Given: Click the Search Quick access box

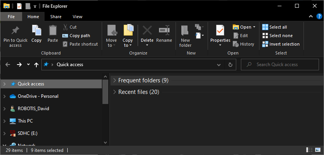Looking at the screenshot, I should [280, 65].
